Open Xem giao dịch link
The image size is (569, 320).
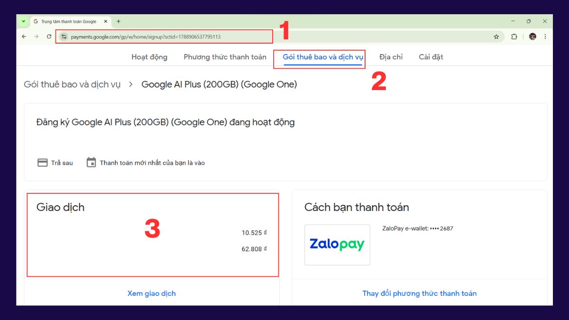[x=152, y=293]
